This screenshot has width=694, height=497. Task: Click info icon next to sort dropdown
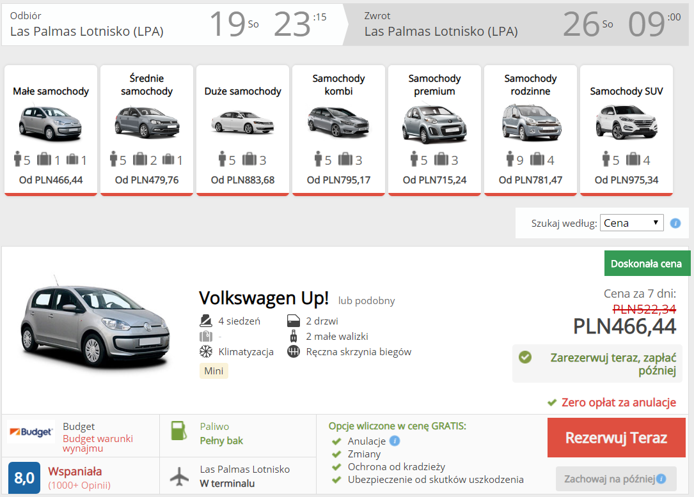[x=675, y=224]
